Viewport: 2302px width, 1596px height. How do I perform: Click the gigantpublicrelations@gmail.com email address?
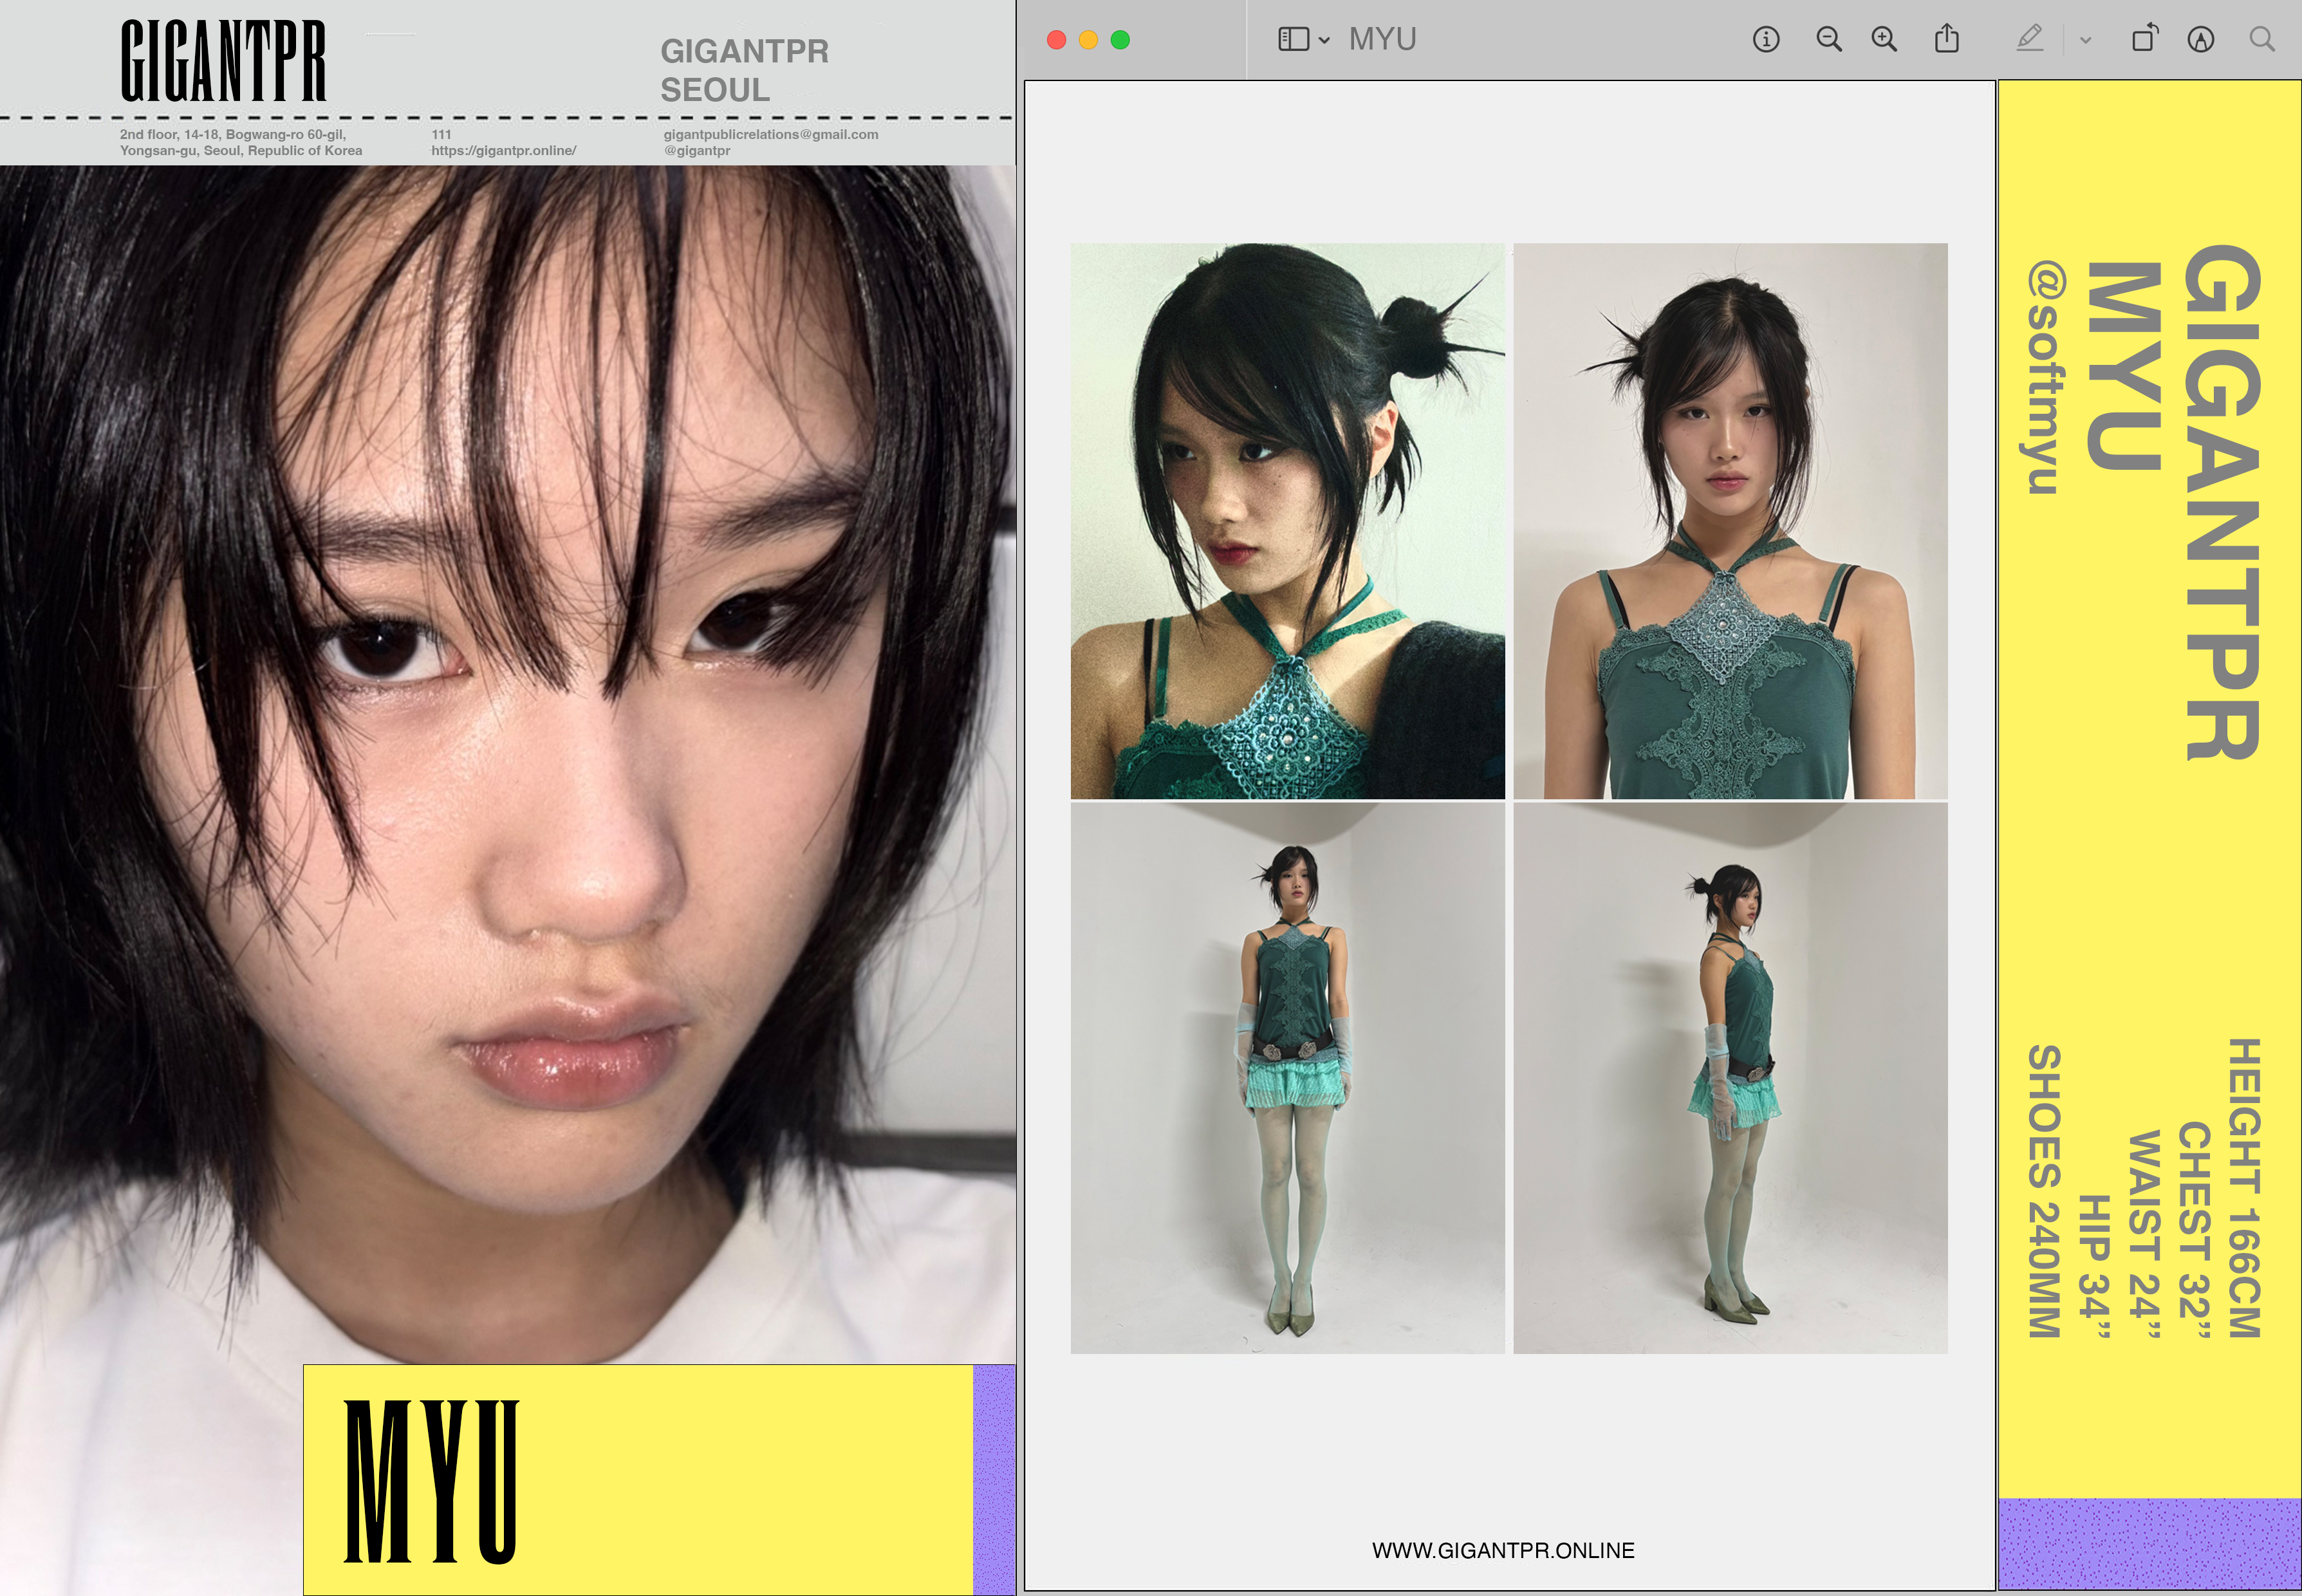point(770,134)
